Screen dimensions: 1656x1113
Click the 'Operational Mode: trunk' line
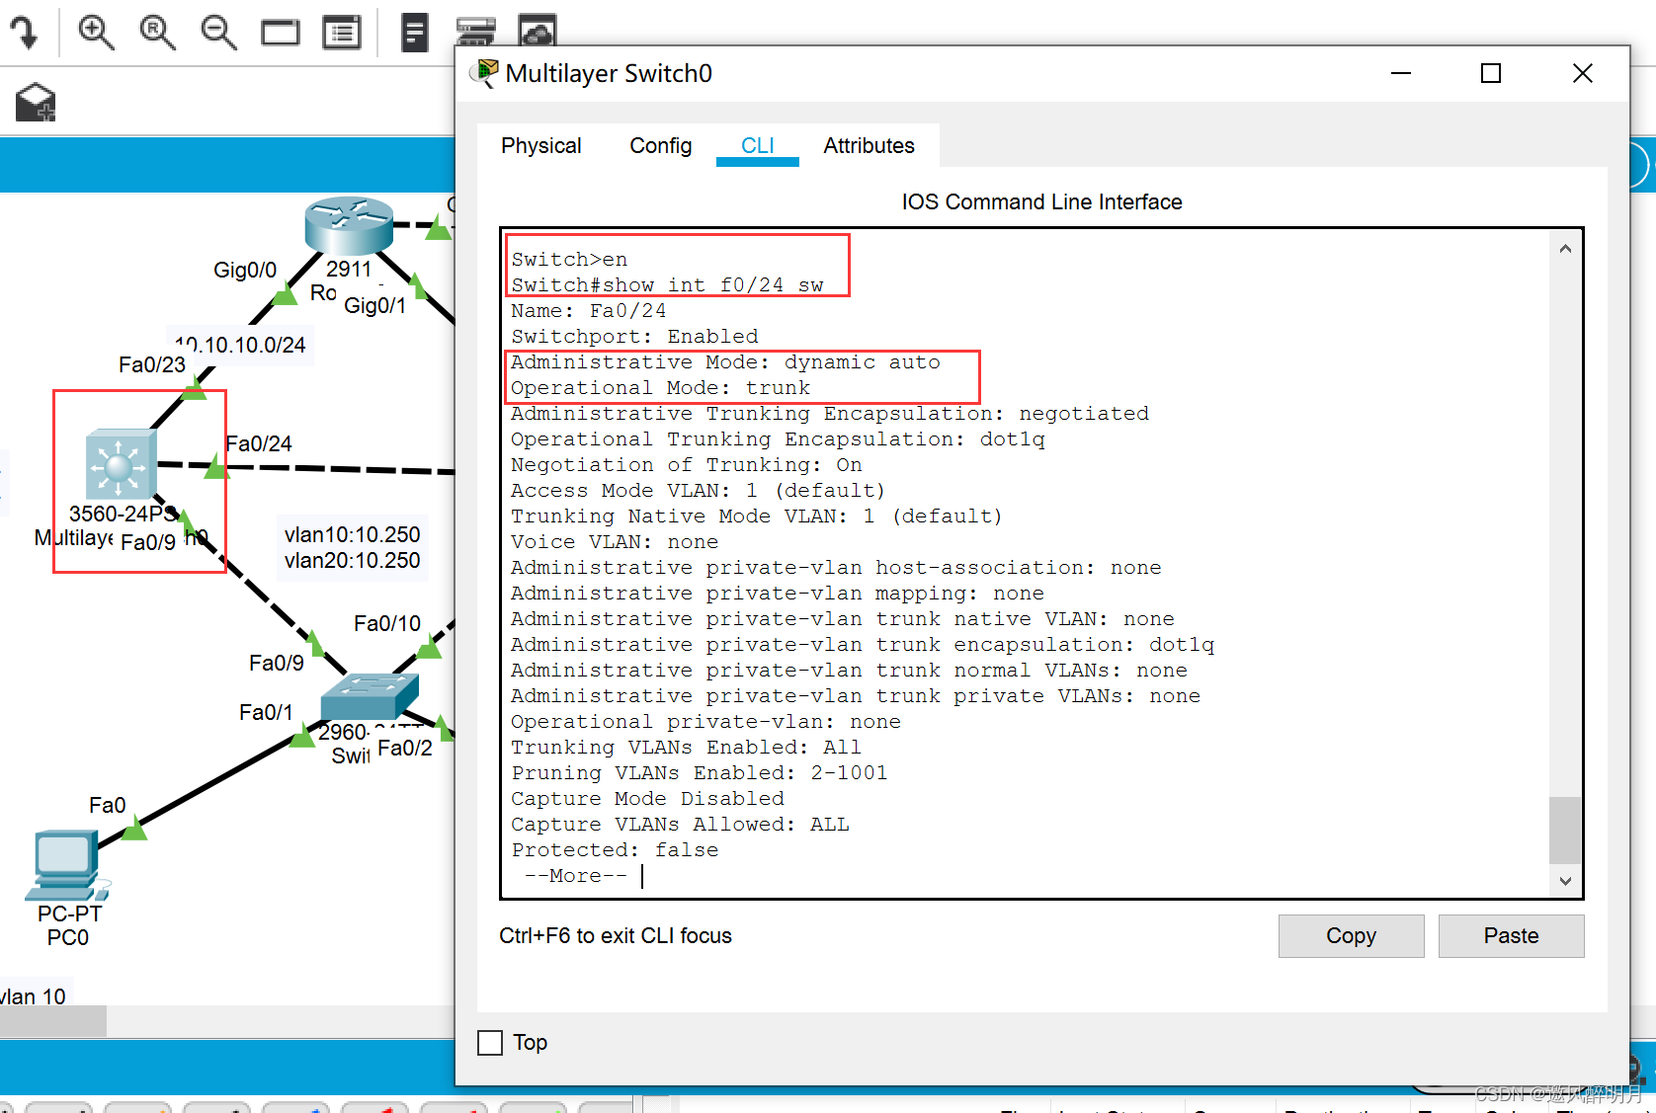pyautogui.click(x=660, y=388)
